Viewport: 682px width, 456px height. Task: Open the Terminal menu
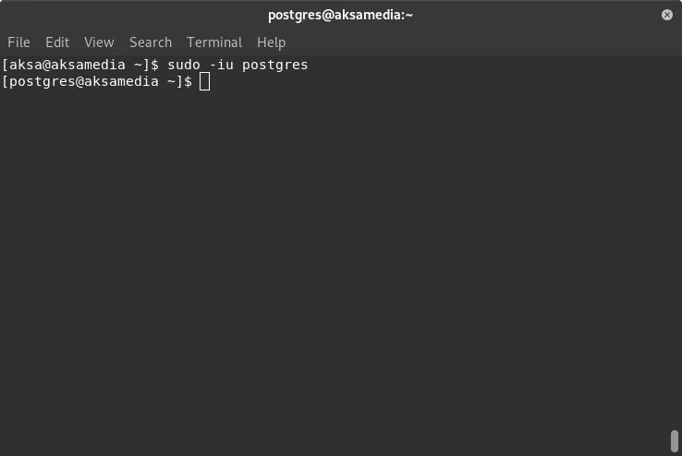click(214, 42)
